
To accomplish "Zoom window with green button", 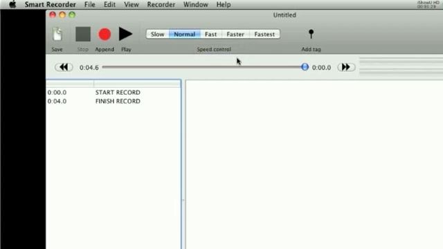I will pyautogui.click(x=72, y=15).
